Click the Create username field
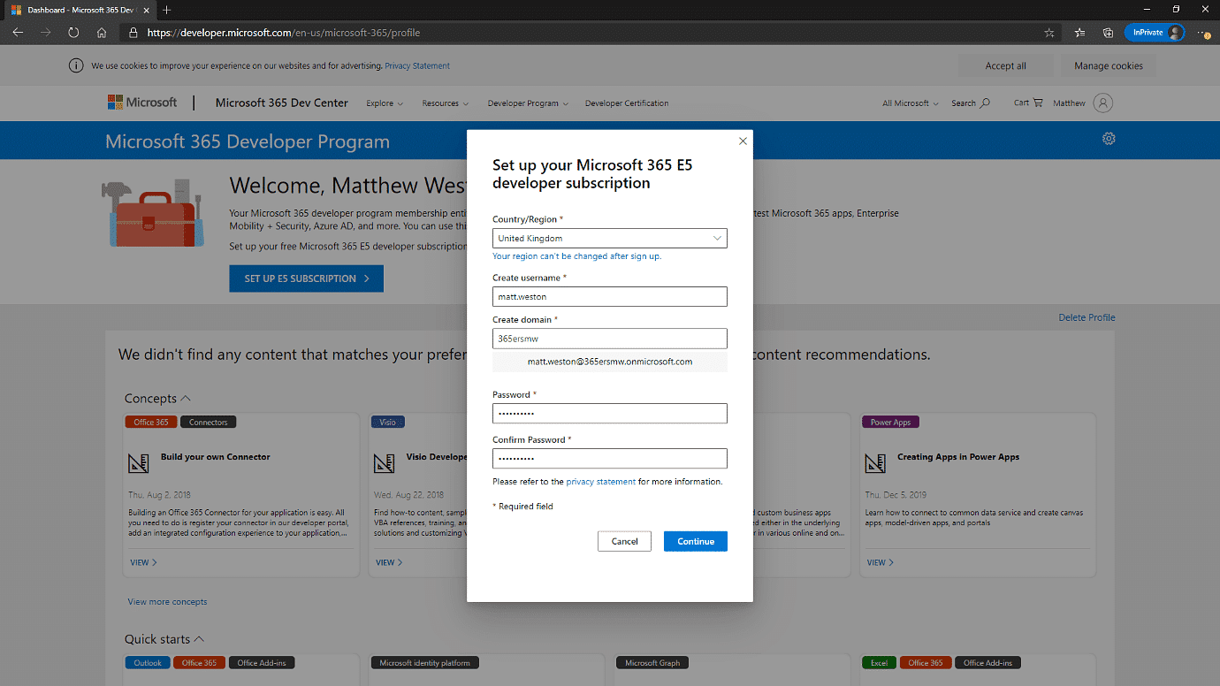 [609, 297]
